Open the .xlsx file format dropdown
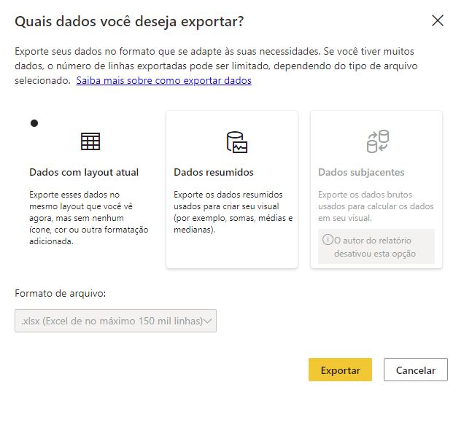Image resolution: width=472 pixels, height=433 pixels. click(x=115, y=321)
